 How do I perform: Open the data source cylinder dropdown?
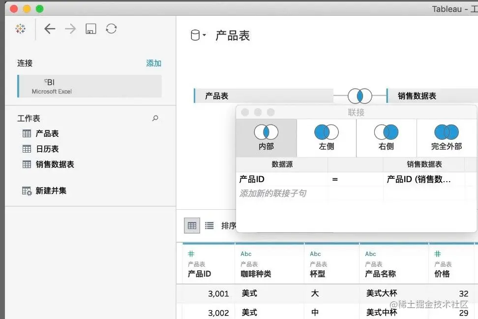(198, 35)
